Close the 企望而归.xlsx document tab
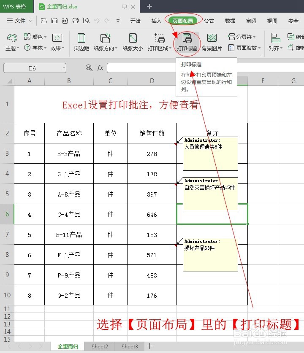 (133, 7)
